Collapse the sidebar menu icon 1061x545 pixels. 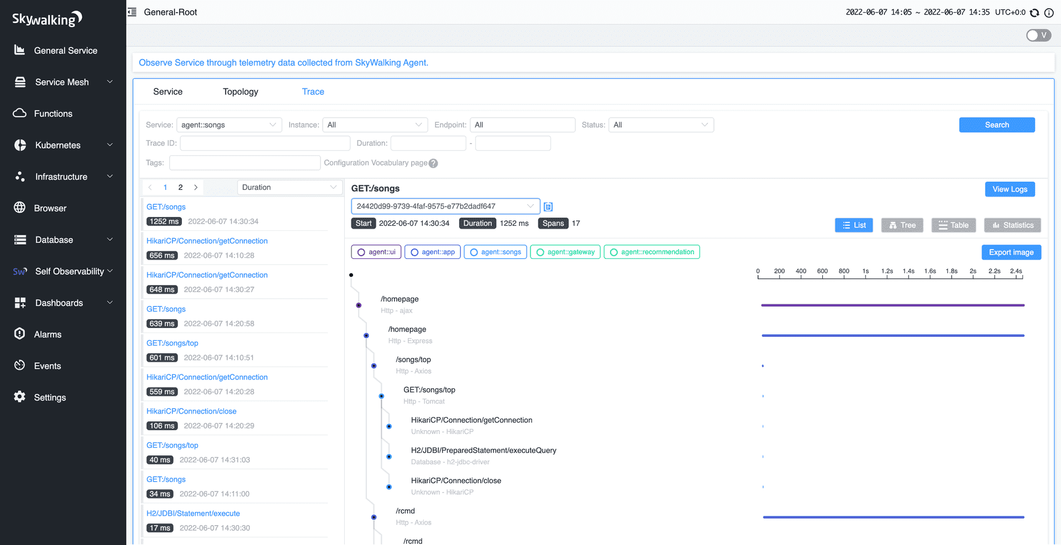132,12
